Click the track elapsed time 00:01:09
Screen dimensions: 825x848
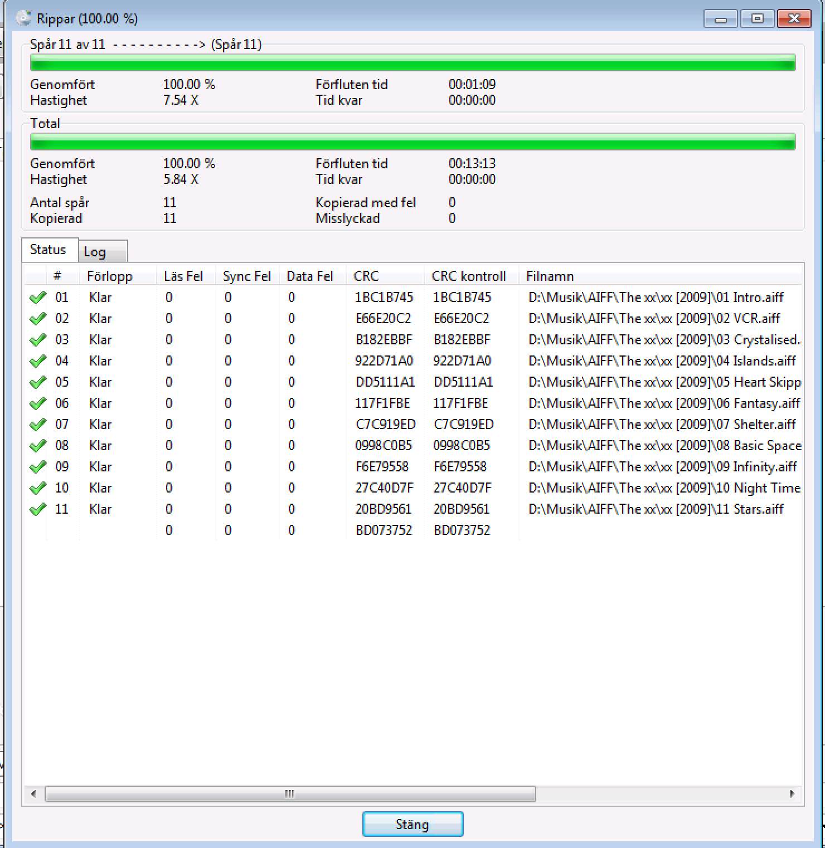(x=472, y=85)
